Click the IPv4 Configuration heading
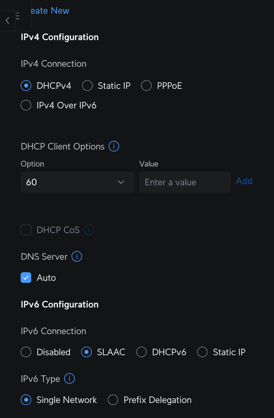Screen dimensions: 274x418 (x=59, y=37)
